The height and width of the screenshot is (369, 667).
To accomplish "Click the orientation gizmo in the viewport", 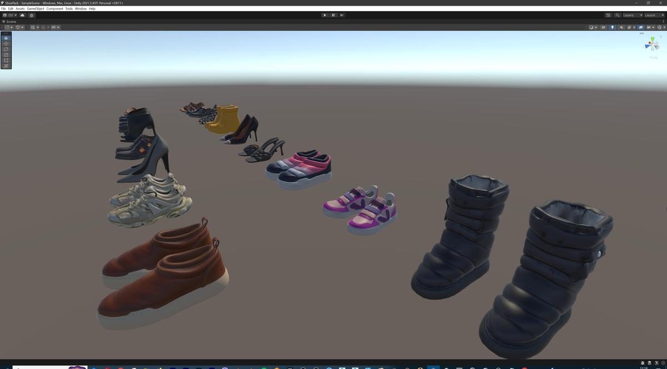I will click(x=651, y=44).
